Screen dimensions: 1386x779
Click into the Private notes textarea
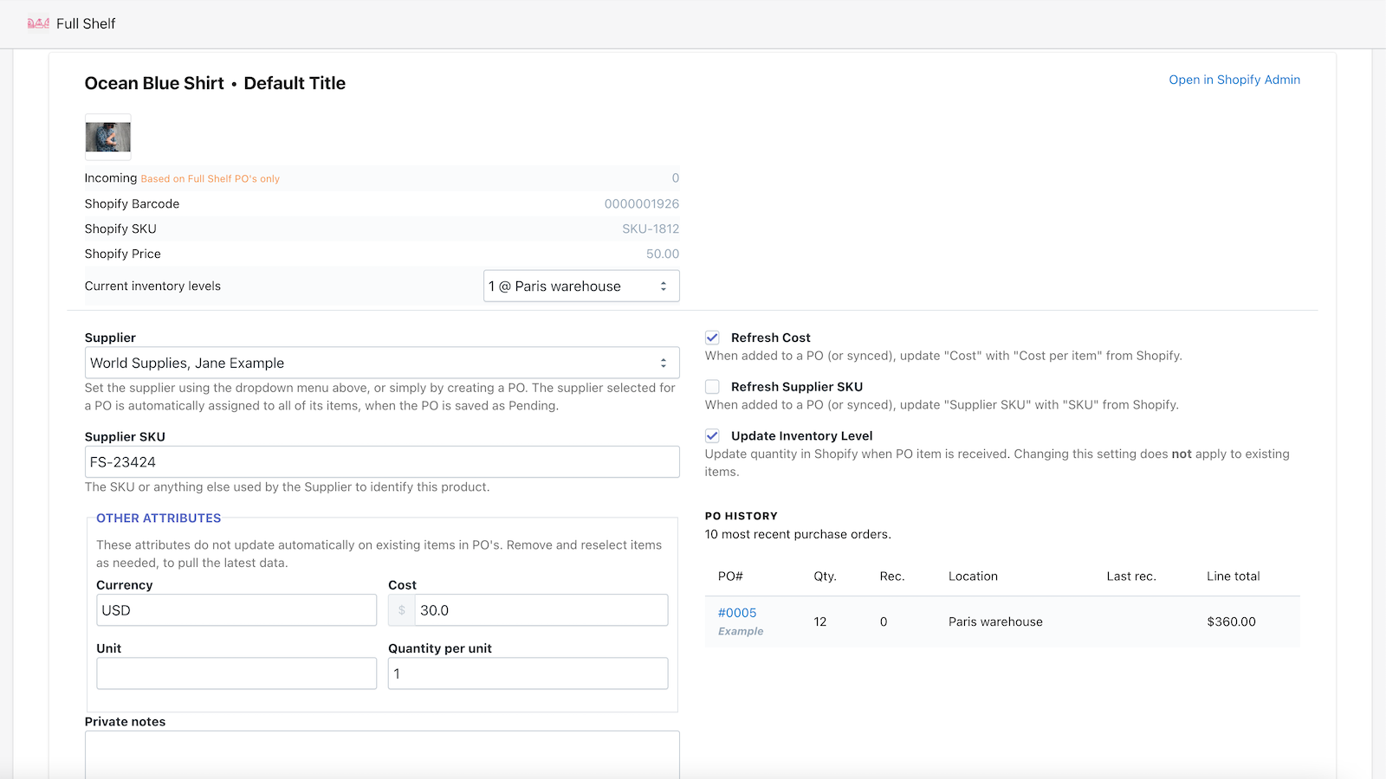tap(381, 755)
